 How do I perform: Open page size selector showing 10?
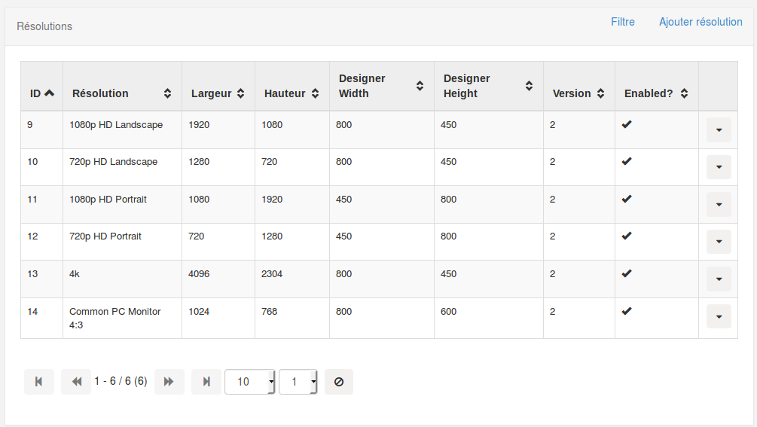[250, 382]
